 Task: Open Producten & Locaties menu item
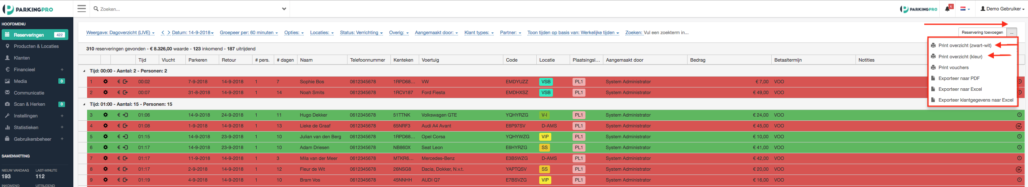[x=36, y=46]
